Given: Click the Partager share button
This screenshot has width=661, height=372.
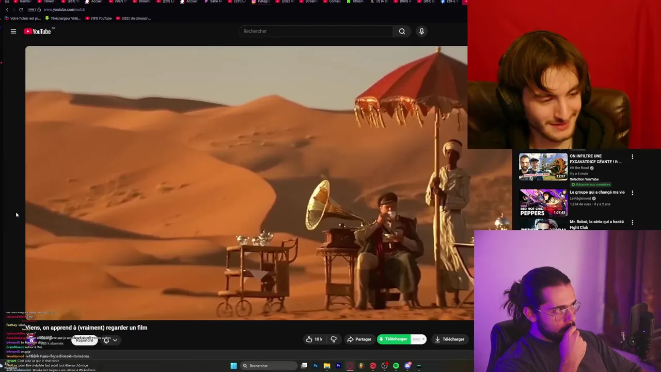Looking at the screenshot, I should click(359, 339).
